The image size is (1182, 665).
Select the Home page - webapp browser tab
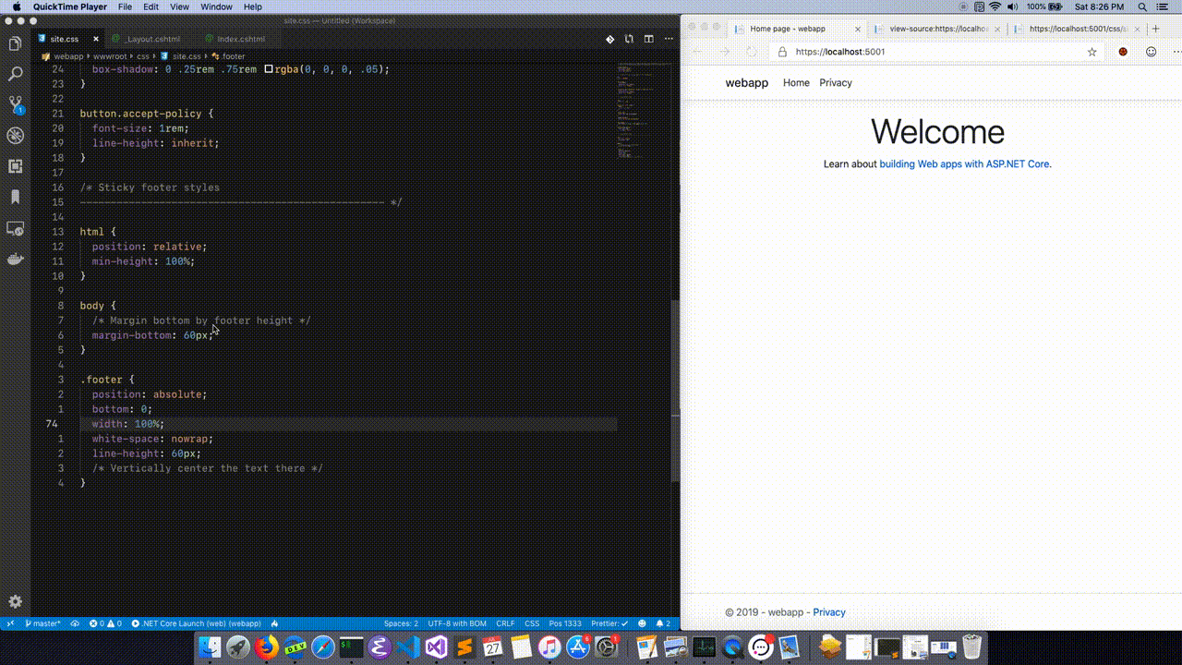click(x=799, y=29)
